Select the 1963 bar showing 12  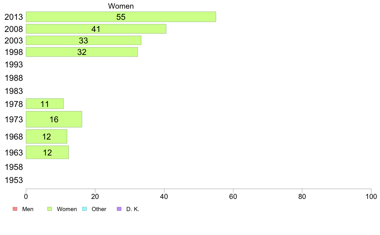47,153
